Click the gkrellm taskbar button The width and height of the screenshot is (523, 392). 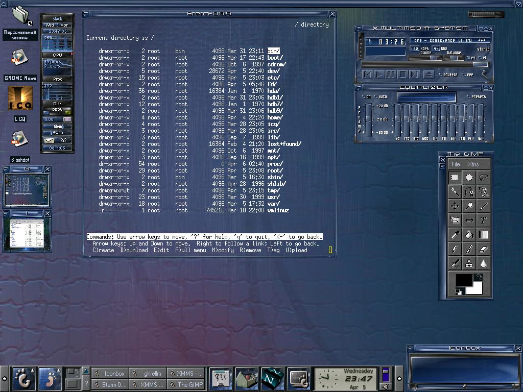click(x=149, y=373)
